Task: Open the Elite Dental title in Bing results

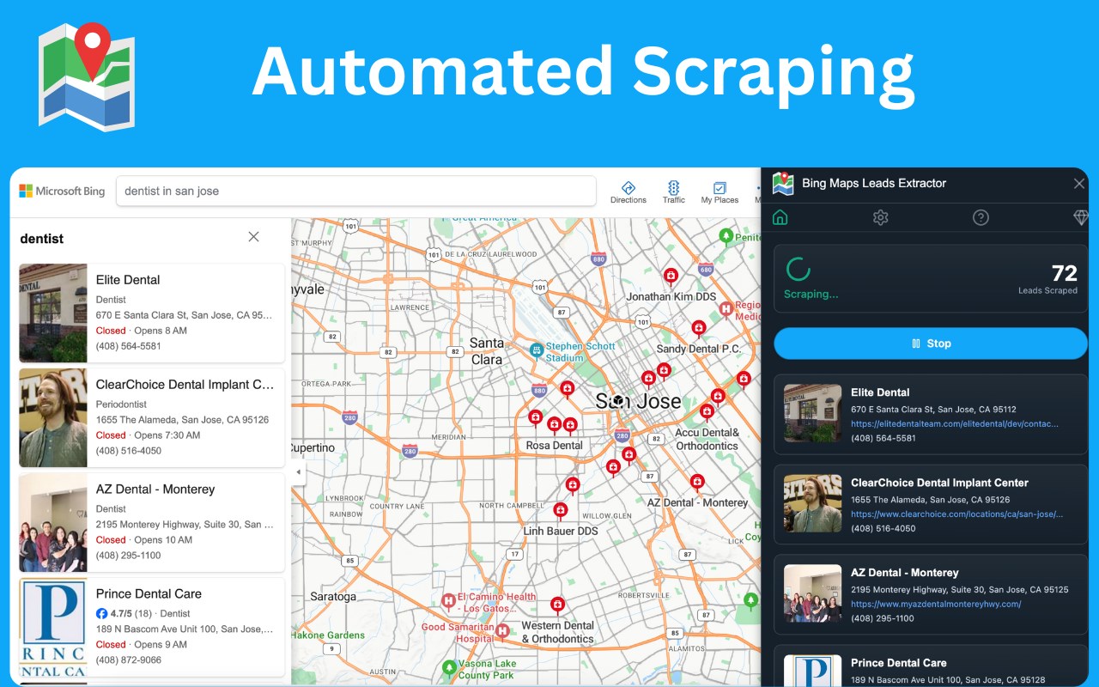Action: [128, 280]
